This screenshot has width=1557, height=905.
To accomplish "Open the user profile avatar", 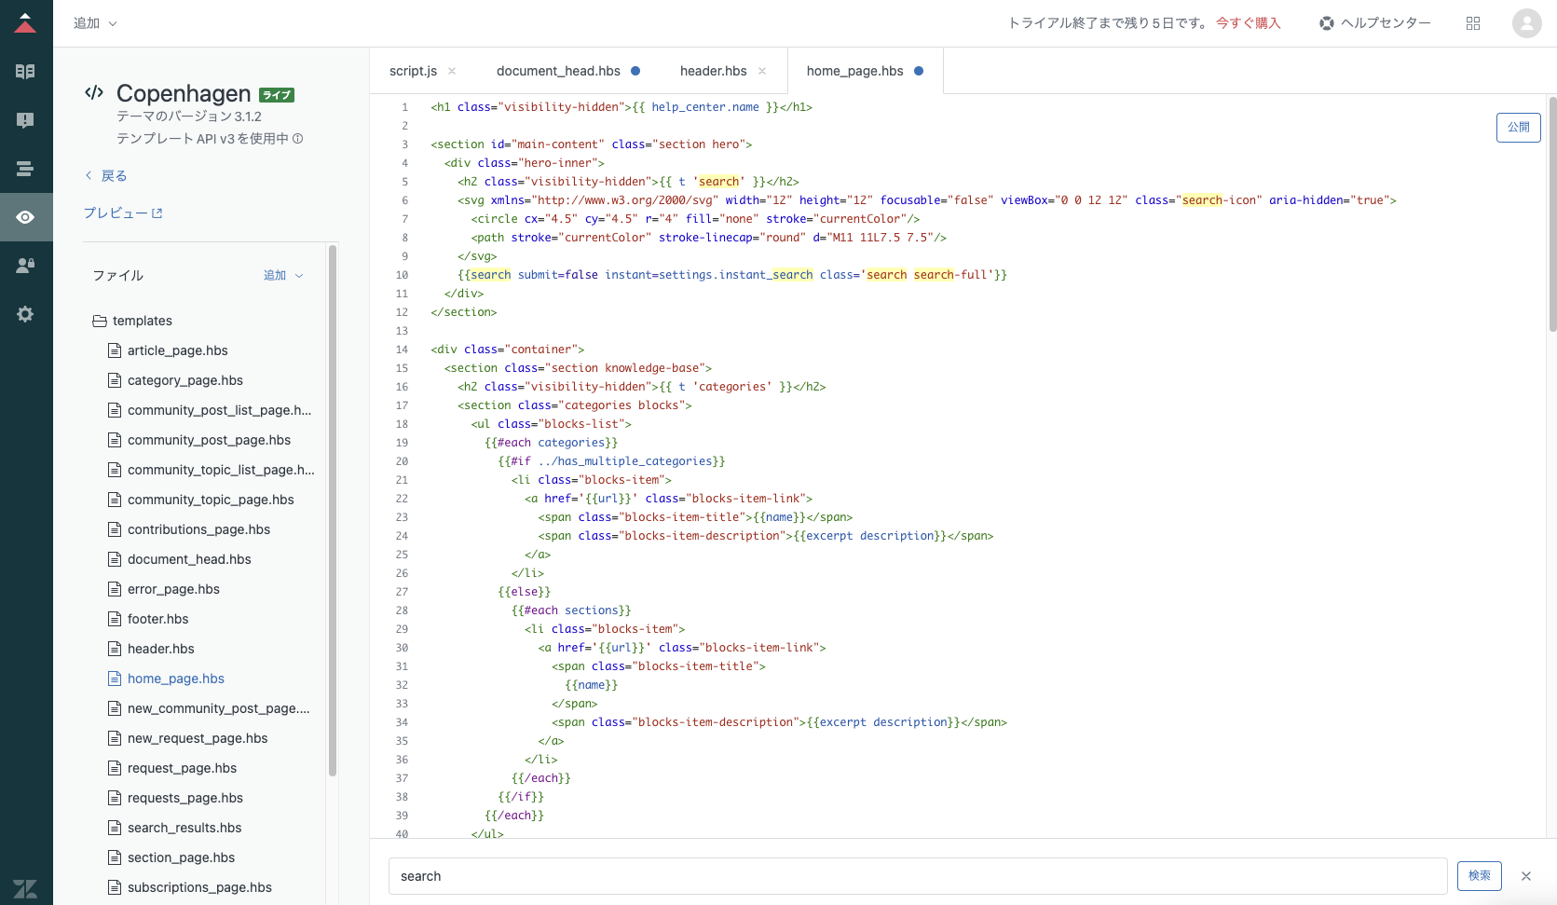I will pyautogui.click(x=1527, y=23).
